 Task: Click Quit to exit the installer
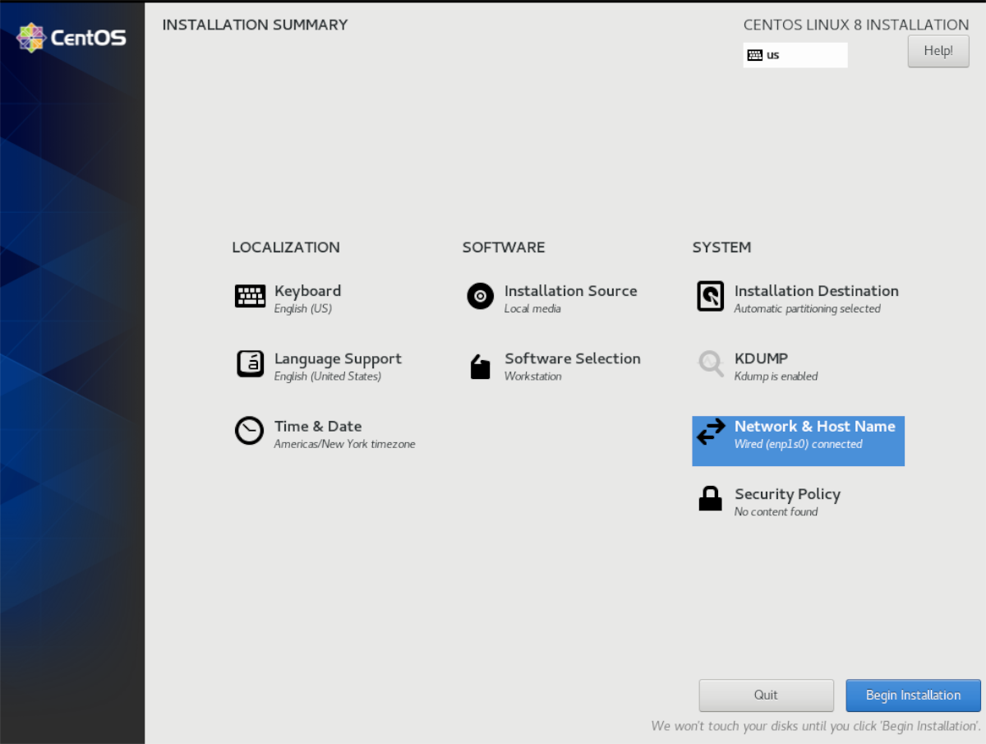765,695
